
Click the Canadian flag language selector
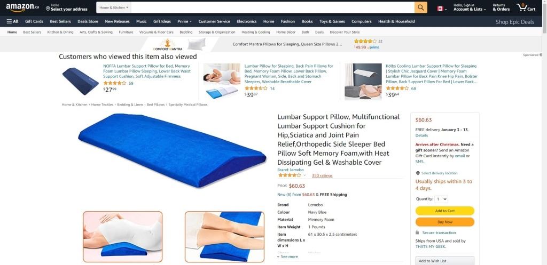point(442,9)
